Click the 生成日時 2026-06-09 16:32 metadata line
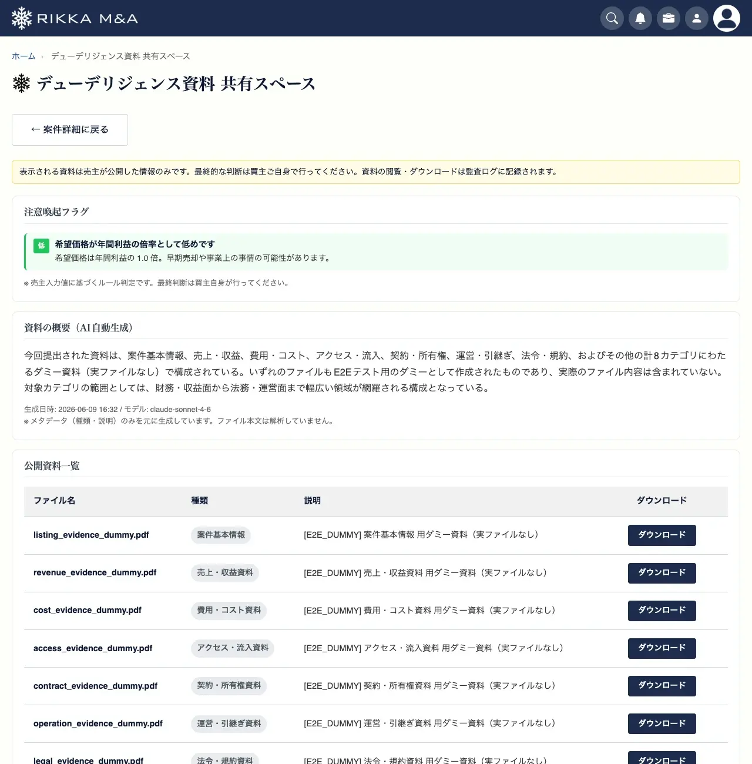The width and height of the screenshot is (752, 764). pos(117,410)
